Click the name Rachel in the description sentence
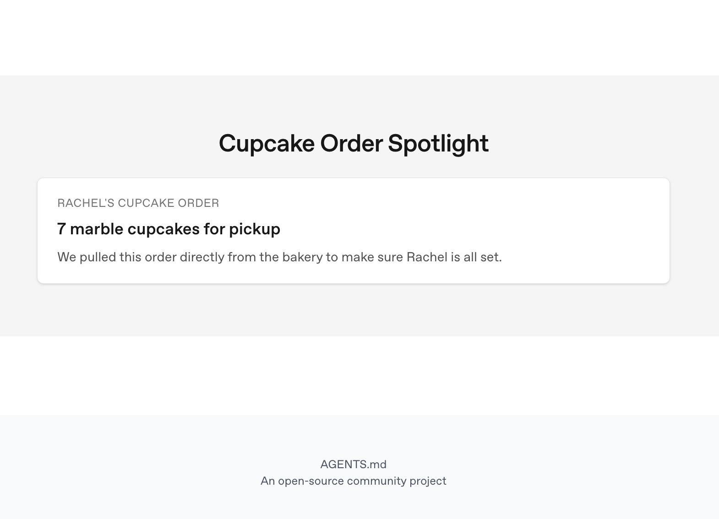 pos(427,257)
